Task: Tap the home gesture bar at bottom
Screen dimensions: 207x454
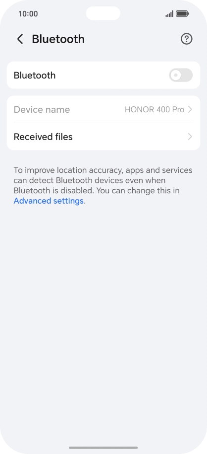Action: point(103,448)
